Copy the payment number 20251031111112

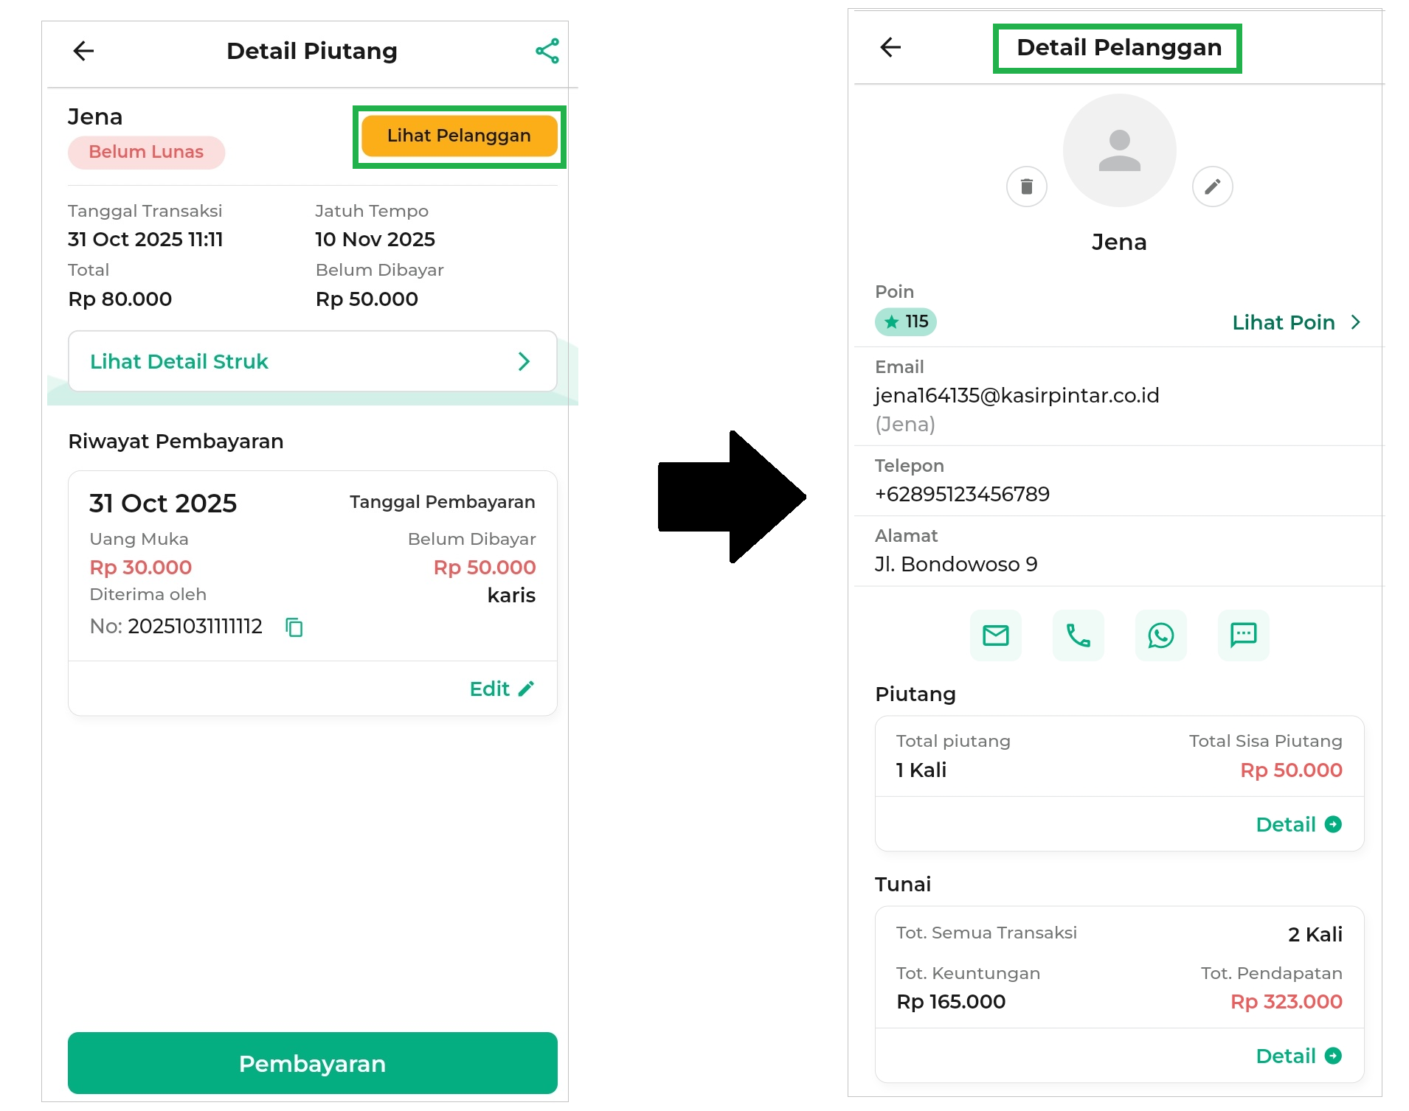294,627
